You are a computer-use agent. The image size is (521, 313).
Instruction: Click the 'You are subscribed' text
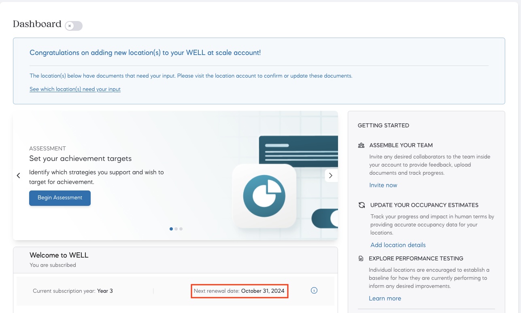[x=53, y=265]
